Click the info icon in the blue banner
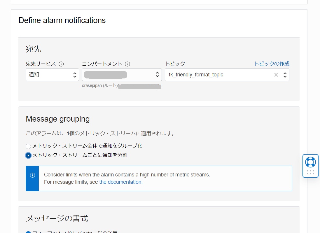Viewport: 320px width, 233px height. tap(32, 175)
